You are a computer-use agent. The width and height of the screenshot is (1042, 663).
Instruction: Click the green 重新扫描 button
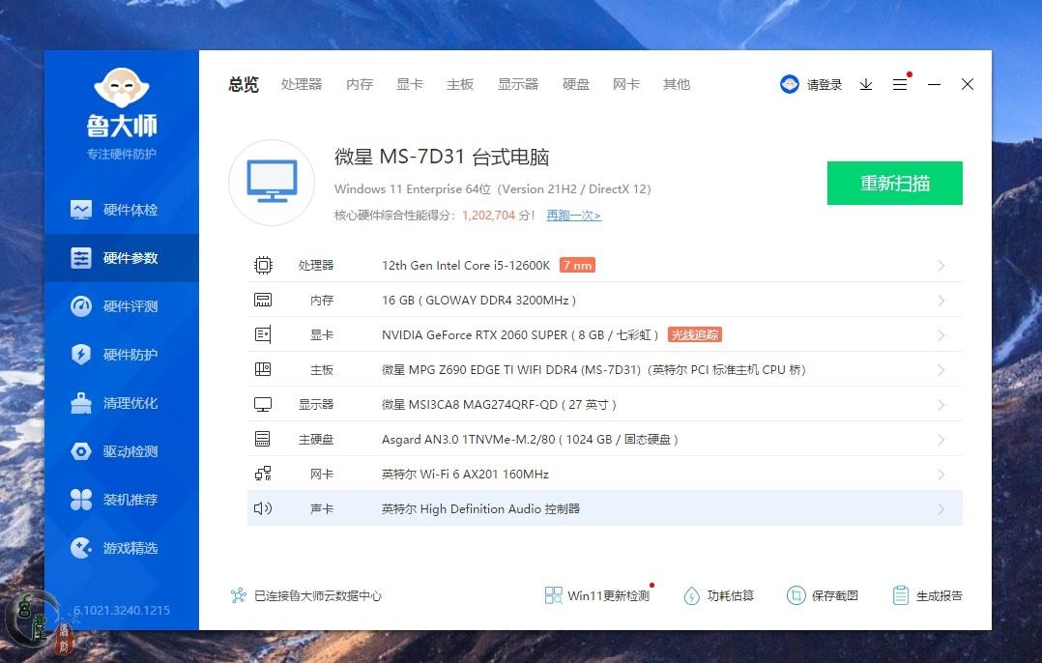tap(894, 184)
